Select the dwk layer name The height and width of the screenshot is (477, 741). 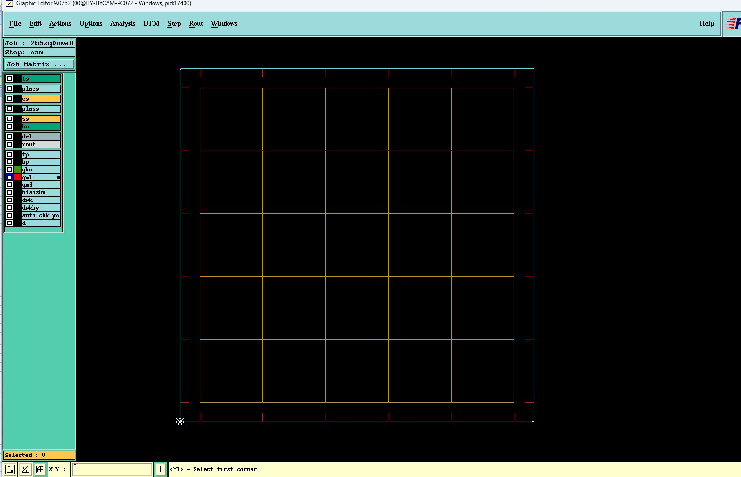tap(41, 200)
